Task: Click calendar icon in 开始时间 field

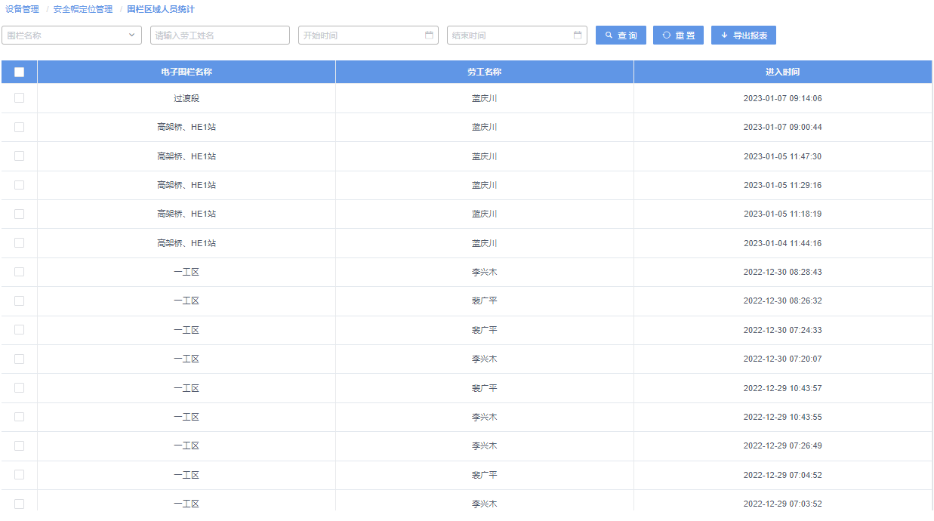Action: coord(429,35)
